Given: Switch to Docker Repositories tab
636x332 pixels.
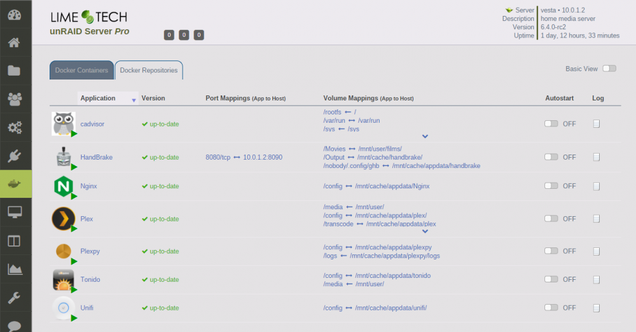Looking at the screenshot, I should [x=149, y=70].
